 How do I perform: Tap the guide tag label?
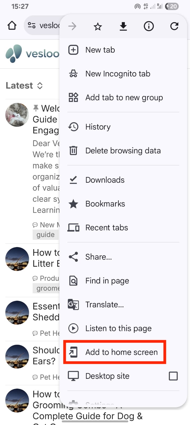click(x=46, y=235)
